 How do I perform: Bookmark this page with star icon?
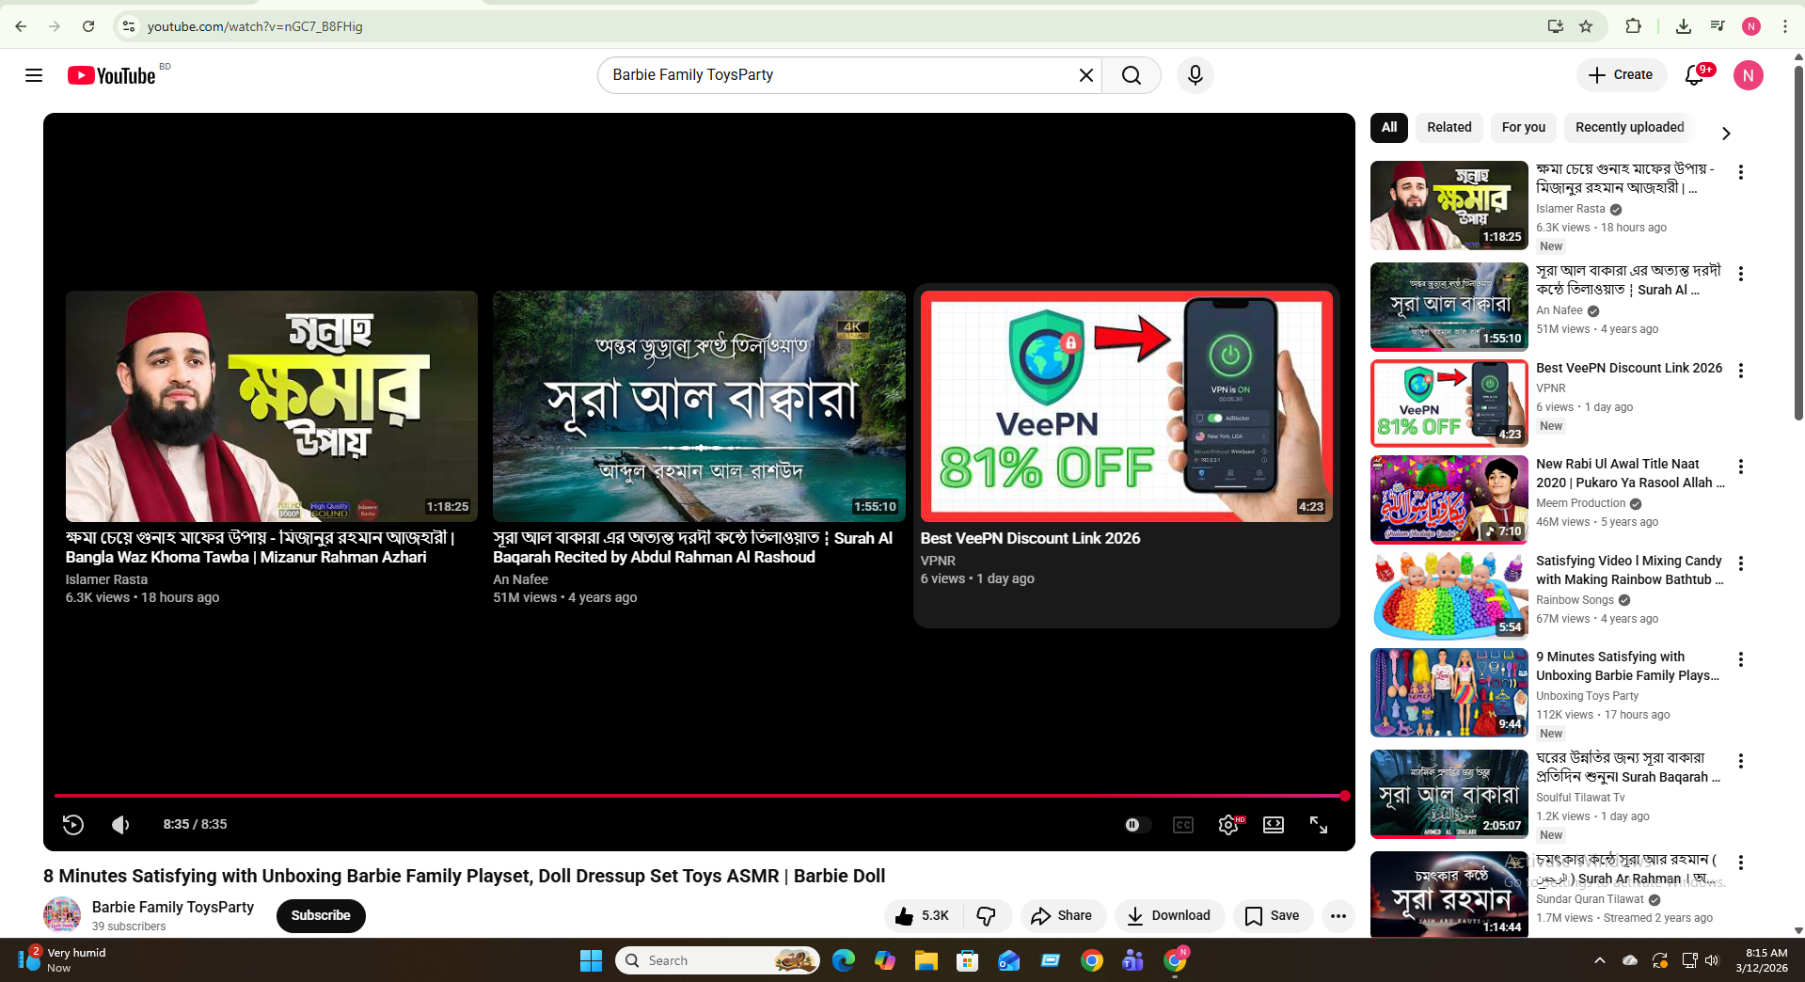pyautogui.click(x=1586, y=26)
